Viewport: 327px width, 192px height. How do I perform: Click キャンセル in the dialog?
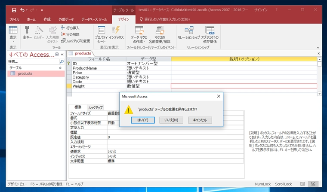point(200,120)
